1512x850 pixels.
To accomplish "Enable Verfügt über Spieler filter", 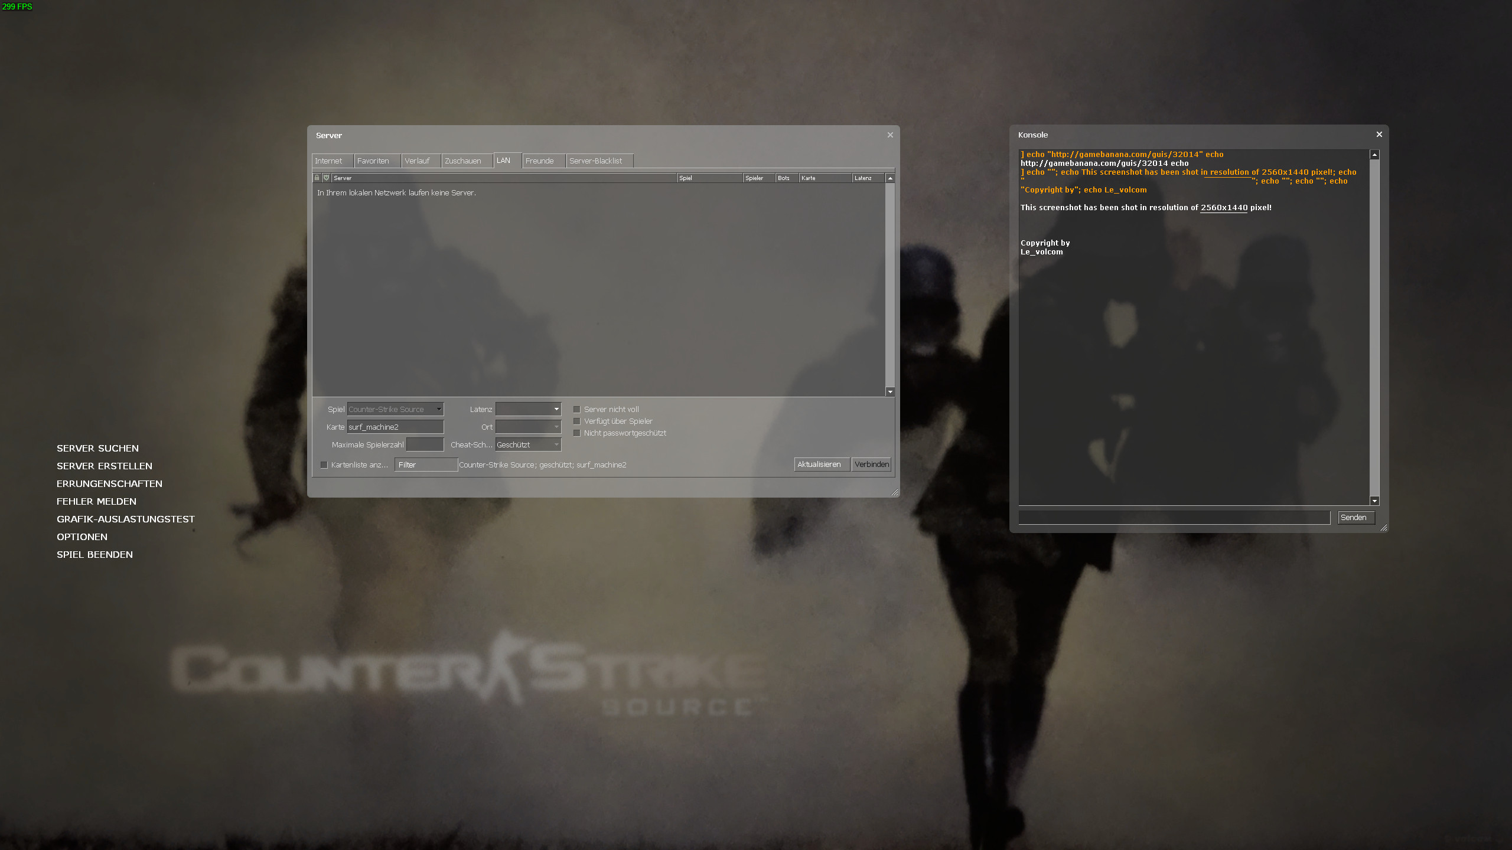I will (577, 421).
